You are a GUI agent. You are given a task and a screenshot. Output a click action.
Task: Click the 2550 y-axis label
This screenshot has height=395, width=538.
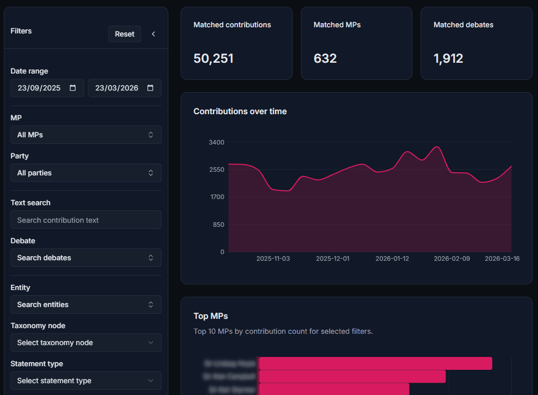[216, 170]
